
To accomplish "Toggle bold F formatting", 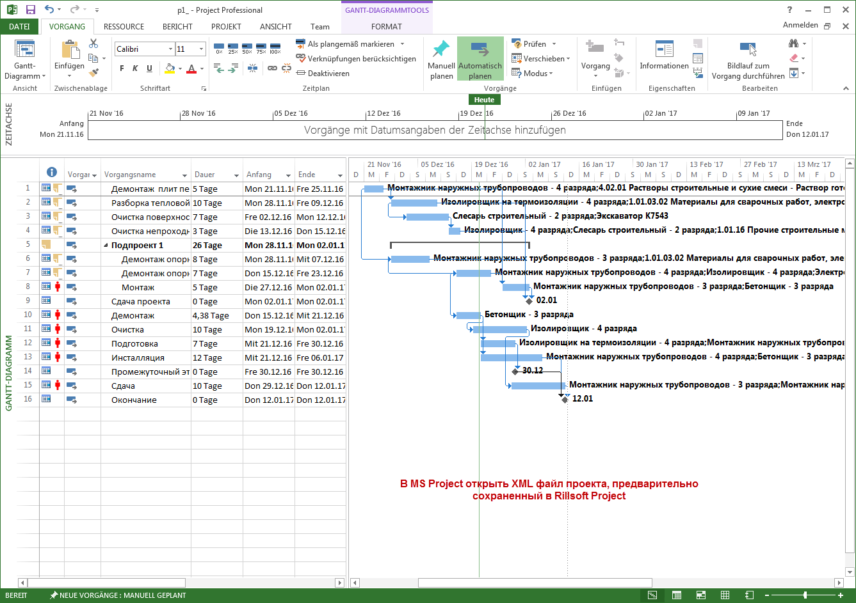I will coord(122,68).
